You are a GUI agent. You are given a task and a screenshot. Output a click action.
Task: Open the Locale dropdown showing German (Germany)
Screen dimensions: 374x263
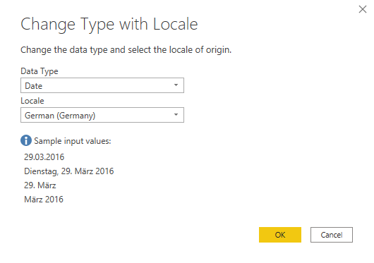pos(102,115)
